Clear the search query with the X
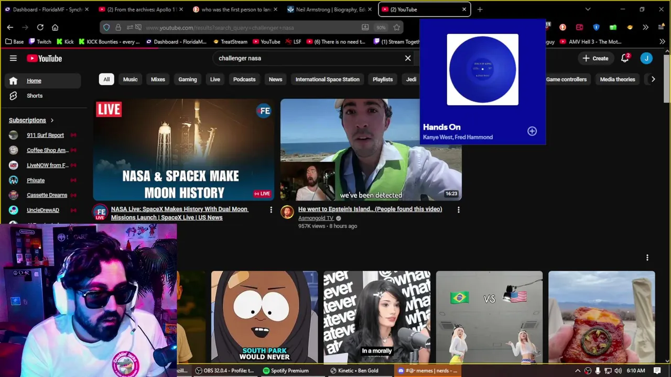 point(408,58)
